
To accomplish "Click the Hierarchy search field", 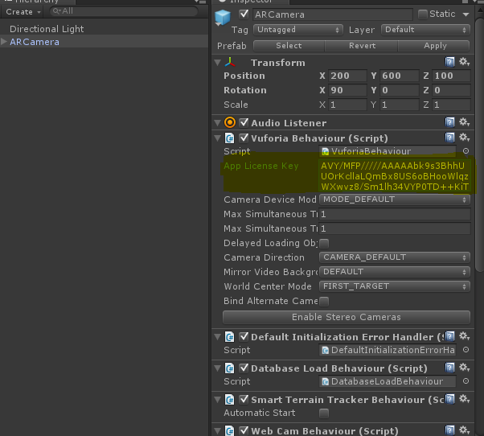I will (124, 11).
